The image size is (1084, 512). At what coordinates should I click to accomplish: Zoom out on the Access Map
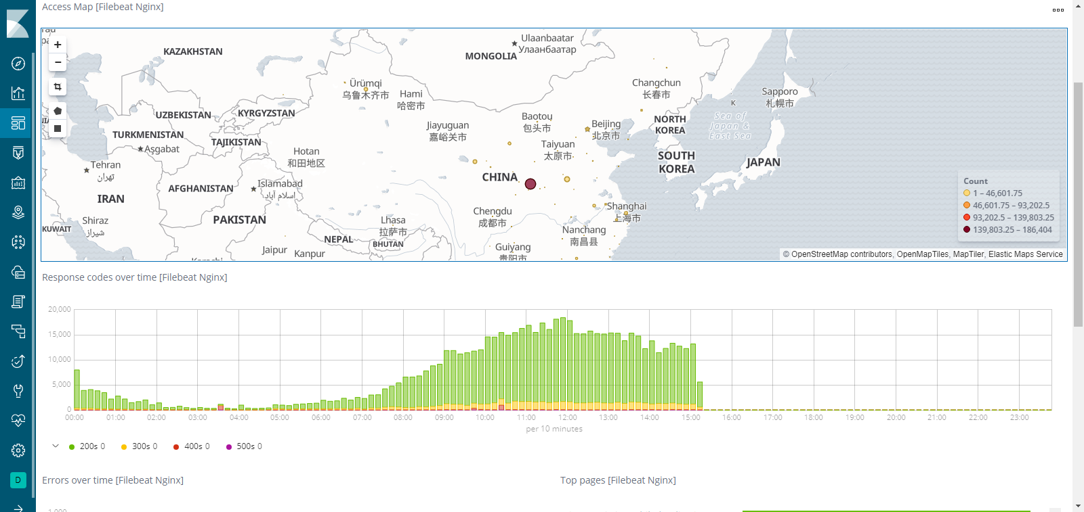pyautogui.click(x=58, y=62)
